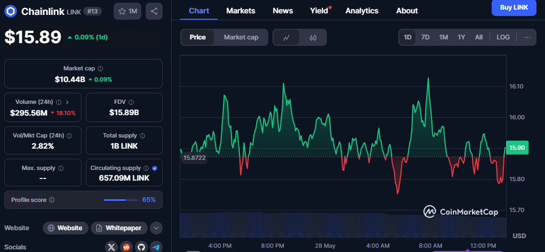Click the 28 May axis label

(325, 246)
